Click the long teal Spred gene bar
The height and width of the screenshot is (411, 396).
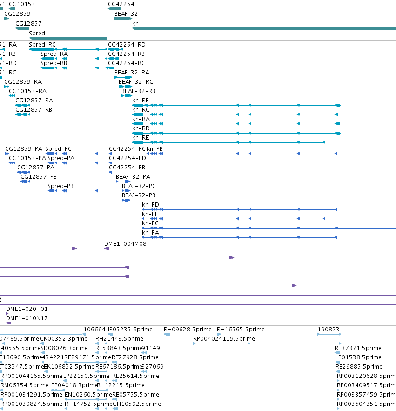(68, 38)
